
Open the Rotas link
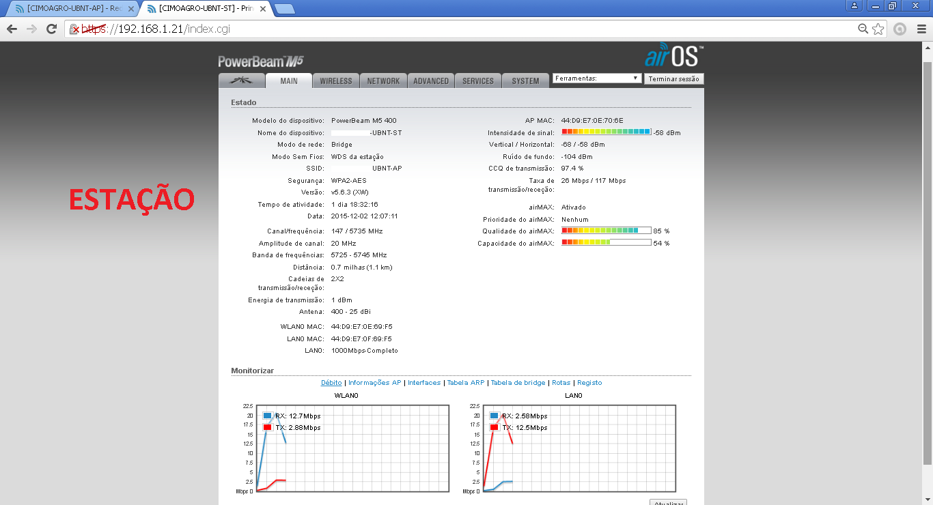(561, 383)
